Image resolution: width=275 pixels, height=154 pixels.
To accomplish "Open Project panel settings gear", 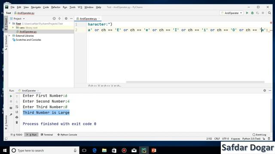I will [x=66, y=18].
